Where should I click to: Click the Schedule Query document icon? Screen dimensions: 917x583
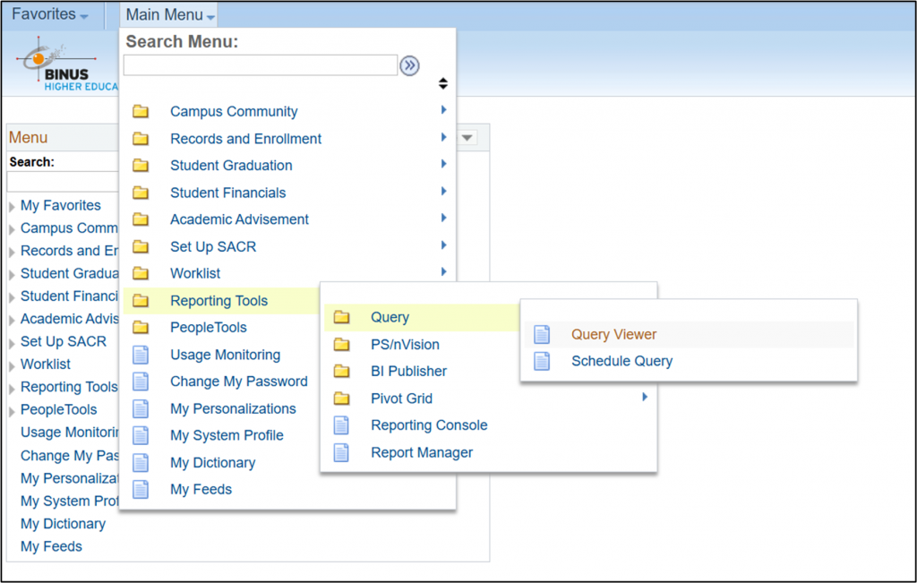tap(542, 362)
